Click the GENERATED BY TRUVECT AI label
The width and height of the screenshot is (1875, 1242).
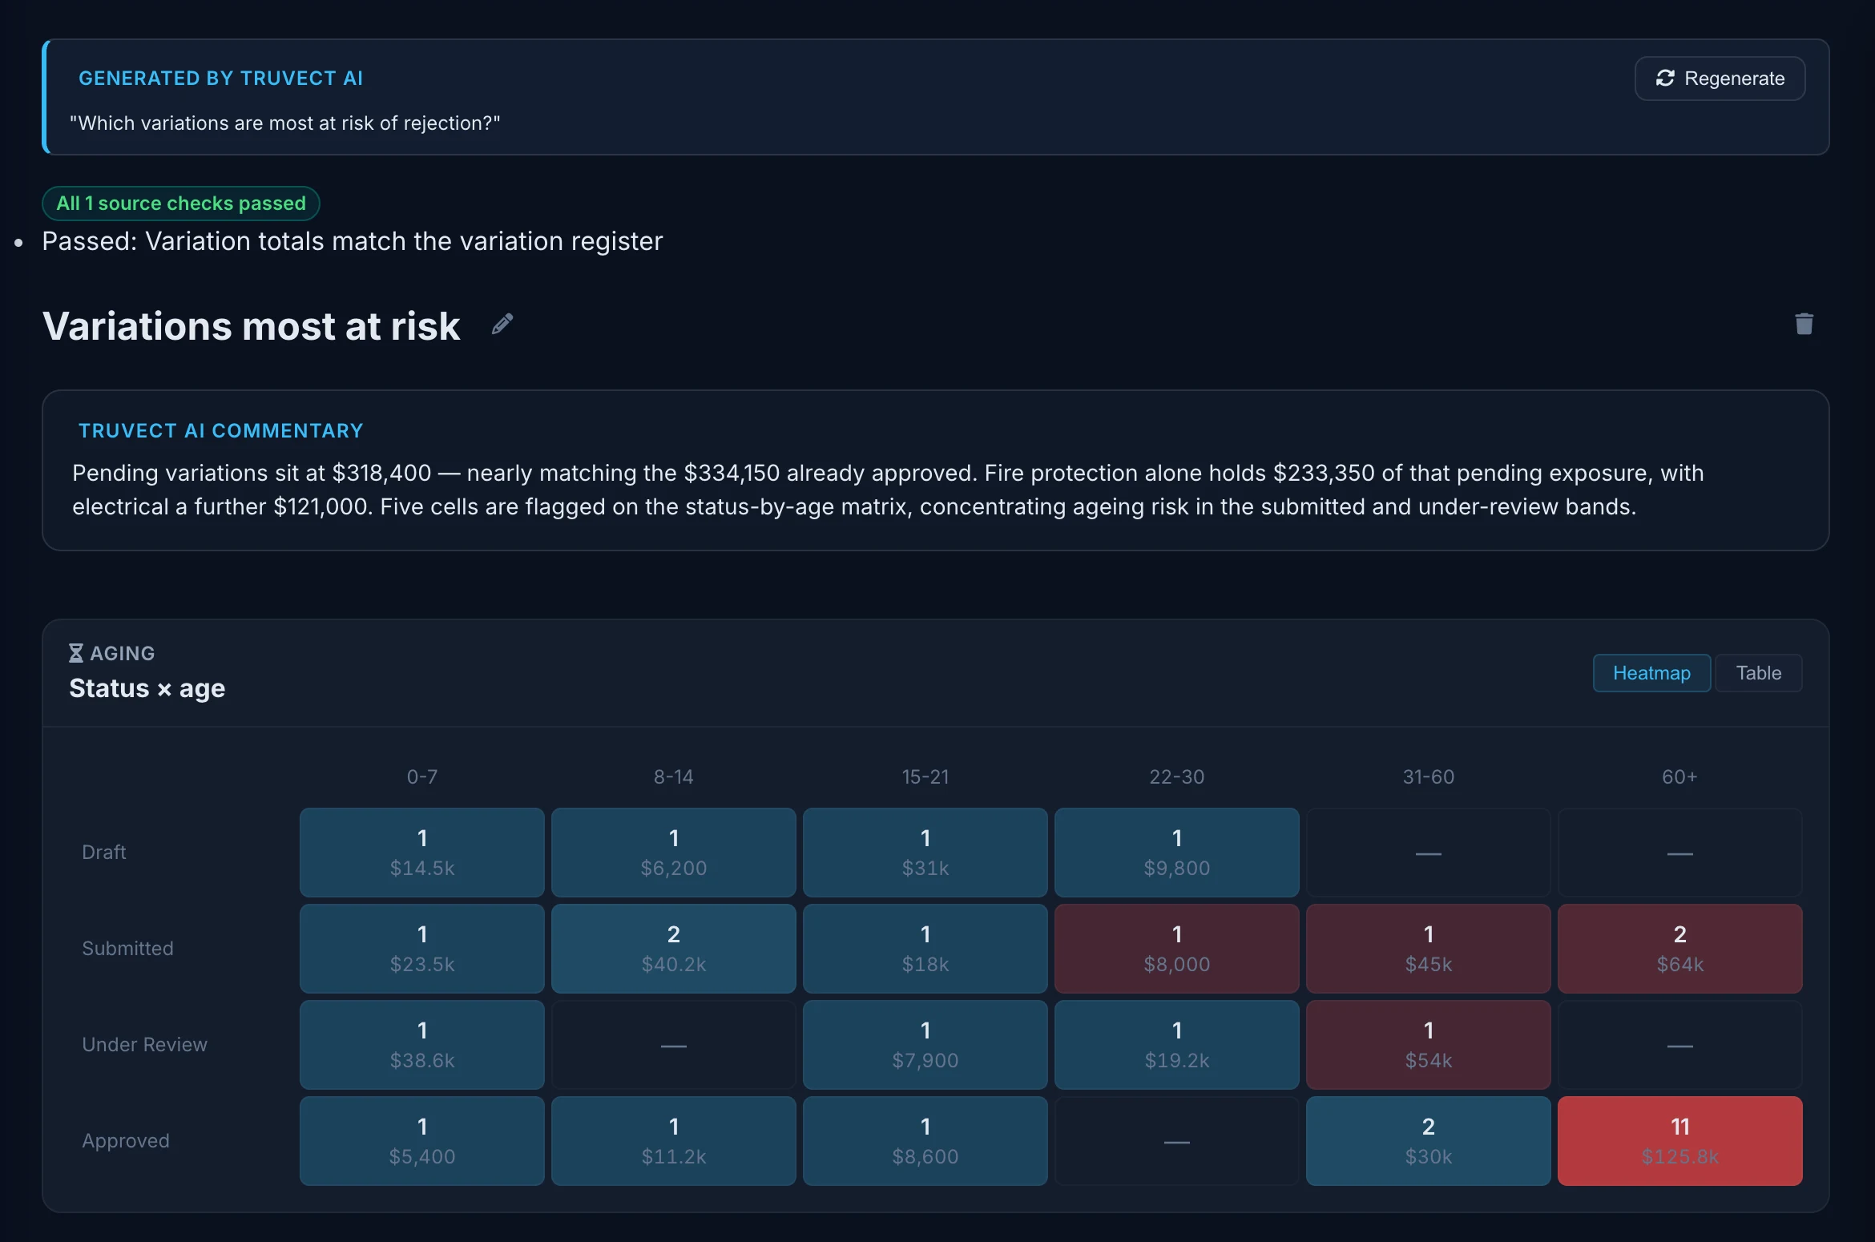pyautogui.click(x=221, y=79)
